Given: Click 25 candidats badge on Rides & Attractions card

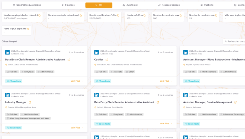Looking at the screenshot, I should point(191,81).
